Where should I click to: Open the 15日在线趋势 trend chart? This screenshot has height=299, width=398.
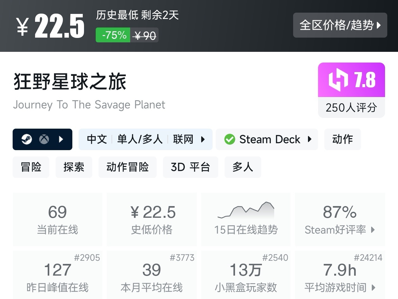click(246, 219)
